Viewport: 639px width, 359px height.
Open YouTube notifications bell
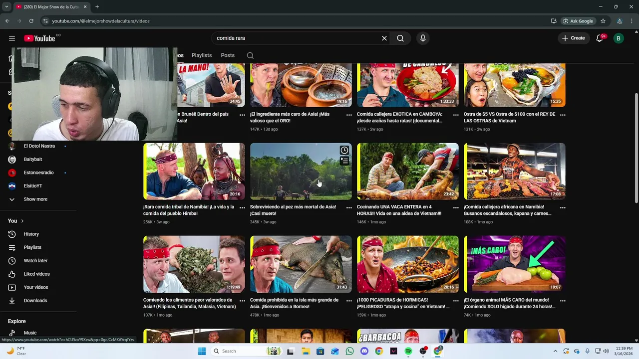click(600, 38)
